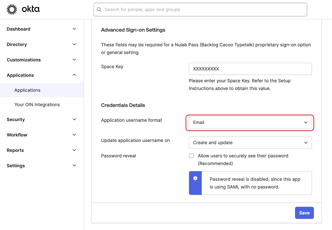Enable Allow users to see password checkbox

191,156
